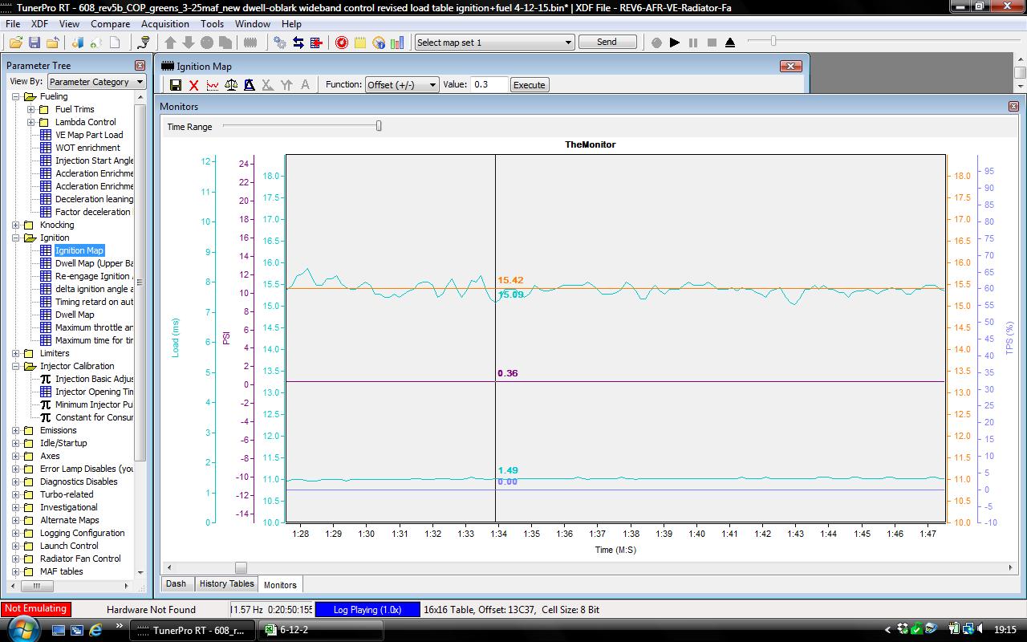Select the WOT enrichment table
This screenshot has width=1027, height=642.
pos(87,148)
